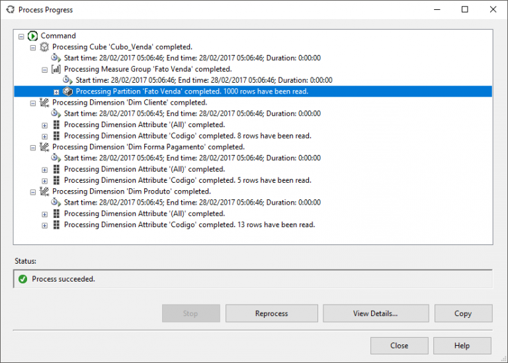The height and width of the screenshot is (363, 508).
Task: Copy the process log with Copy button
Action: [463, 313]
